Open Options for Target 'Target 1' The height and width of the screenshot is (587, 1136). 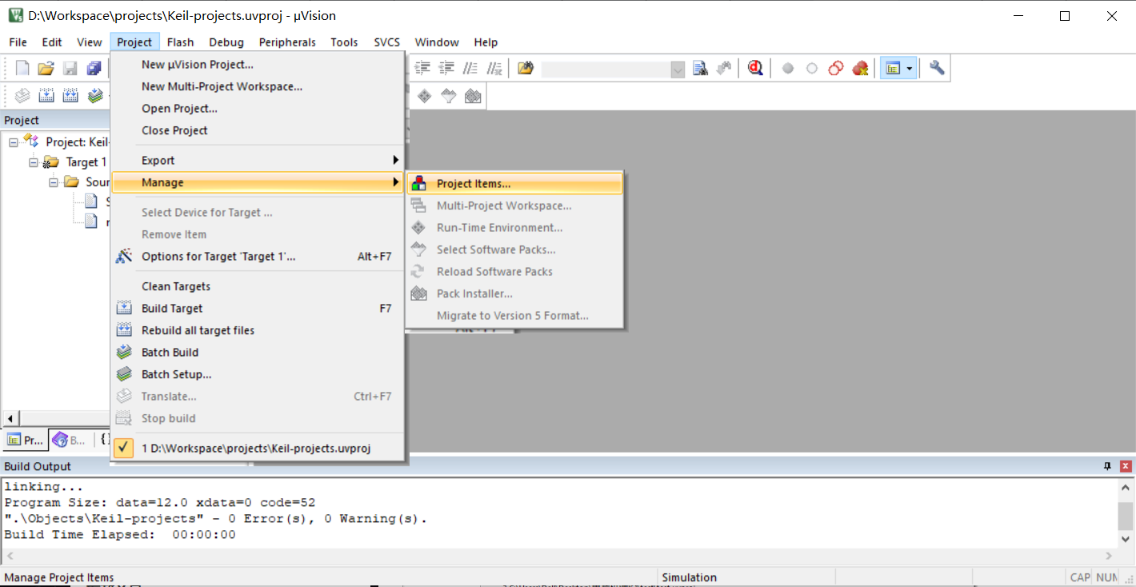coord(257,257)
